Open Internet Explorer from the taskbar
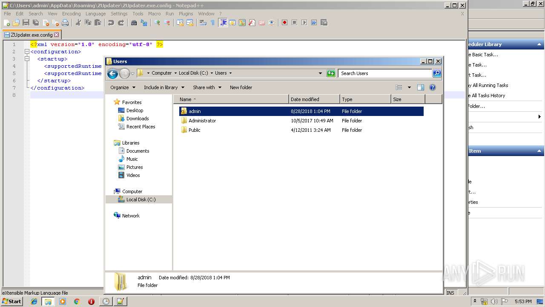The height and width of the screenshot is (307, 545). [34, 301]
